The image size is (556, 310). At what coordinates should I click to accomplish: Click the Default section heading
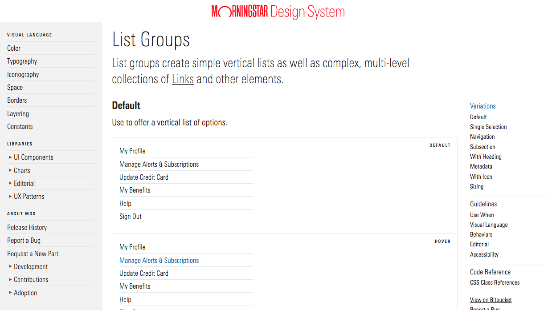click(126, 105)
